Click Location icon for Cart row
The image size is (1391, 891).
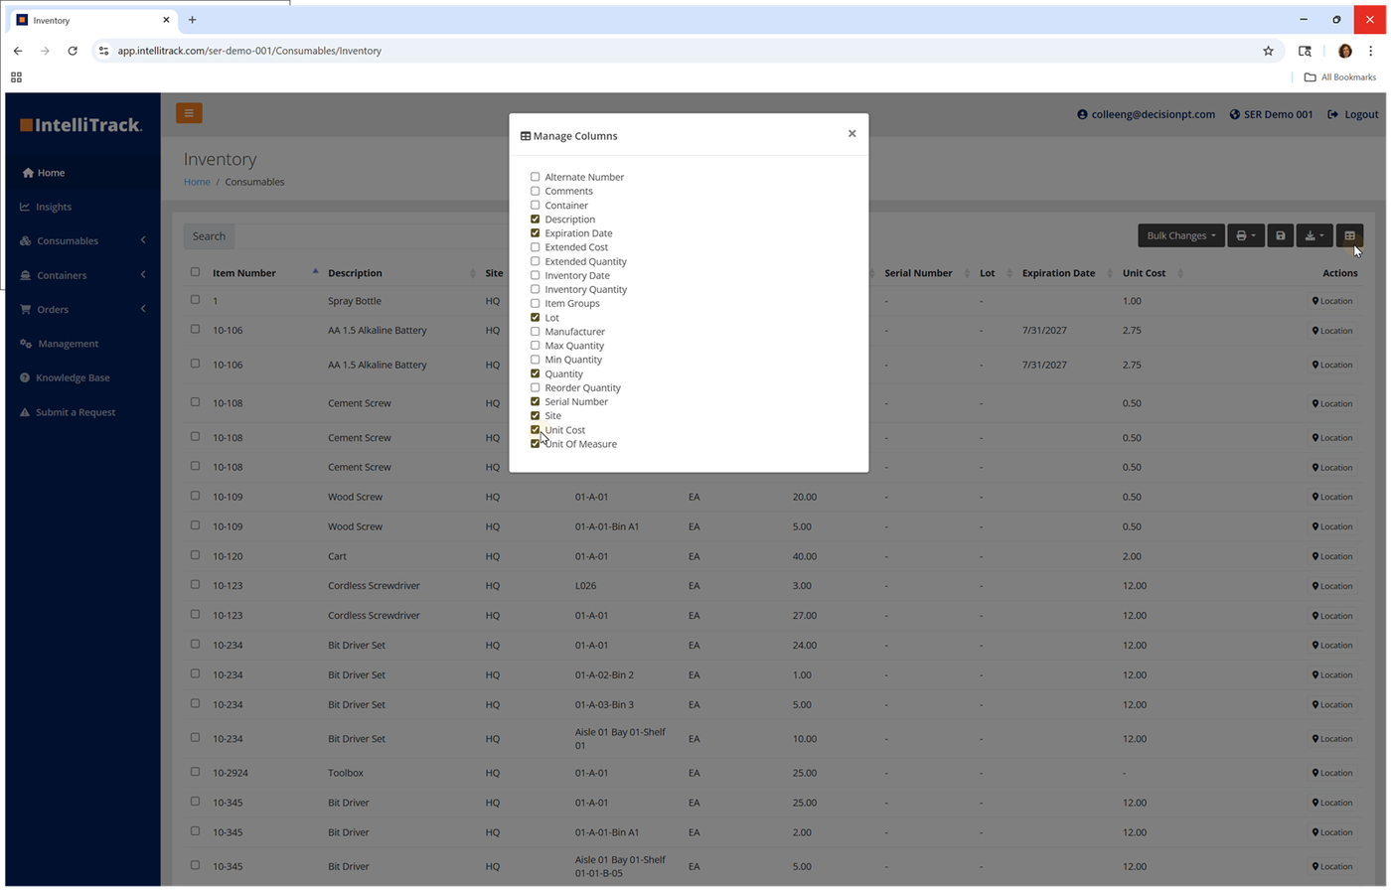click(1332, 556)
